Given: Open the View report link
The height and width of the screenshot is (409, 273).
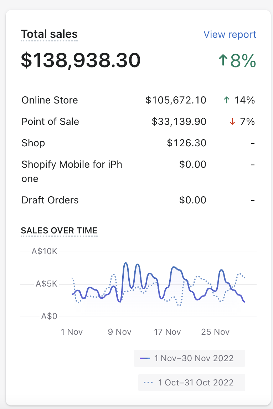Looking at the screenshot, I should pyautogui.click(x=230, y=35).
